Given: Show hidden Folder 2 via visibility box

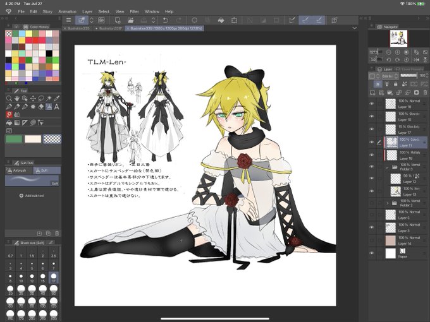Looking at the screenshot, I should [x=372, y=203].
